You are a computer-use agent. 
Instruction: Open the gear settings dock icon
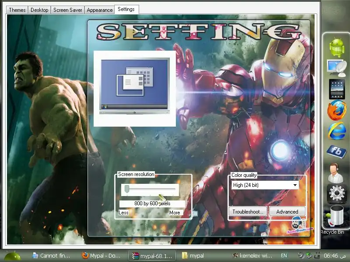[336, 193]
